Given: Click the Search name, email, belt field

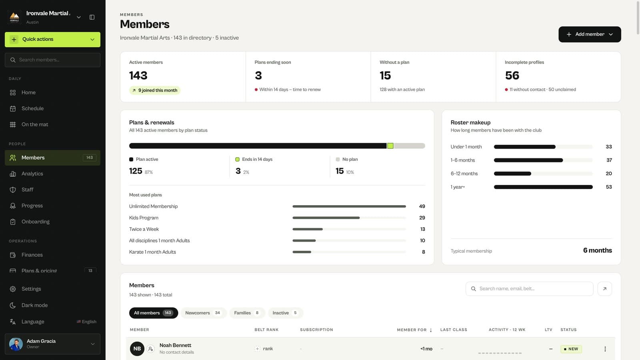Looking at the screenshot, I should (x=529, y=289).
